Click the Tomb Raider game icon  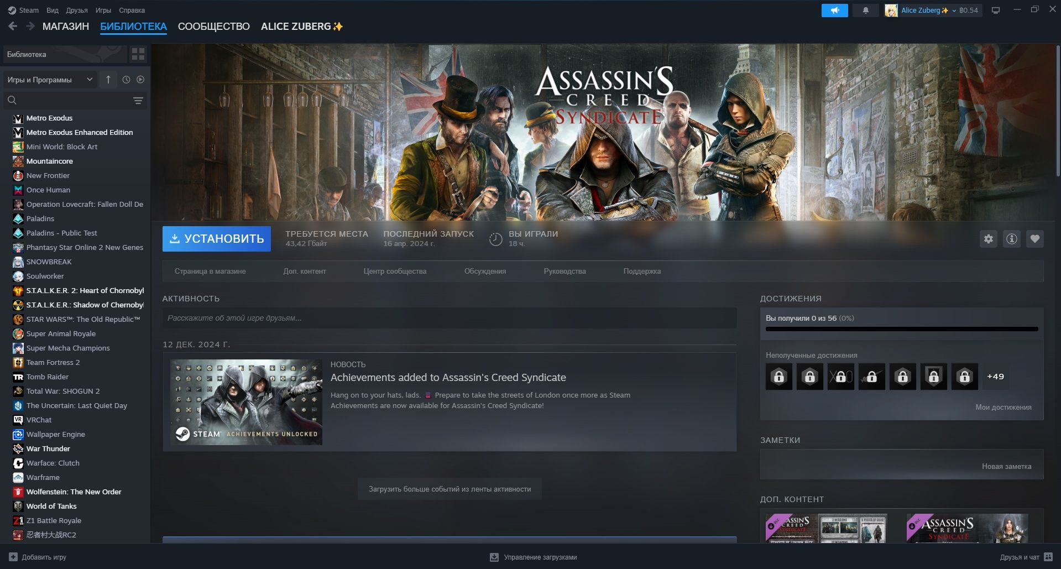pyautogui.click(x=18, y=377)
